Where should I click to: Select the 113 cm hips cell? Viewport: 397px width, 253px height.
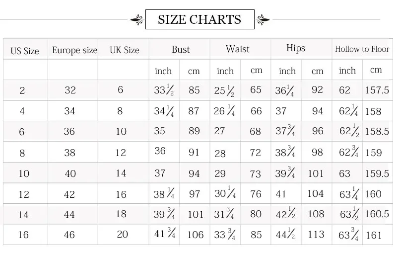[x=316, y=234]
